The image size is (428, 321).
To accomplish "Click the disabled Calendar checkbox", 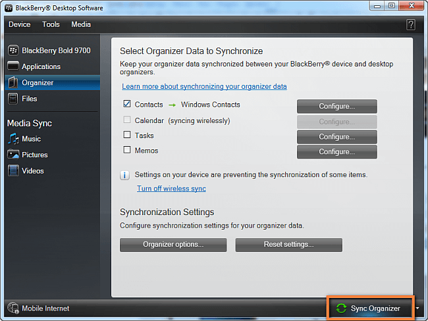I will point(127,120).
